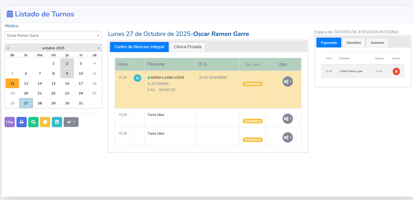Viewport: 413px width, 200px height.
Task: Open the Ausentes tab
Action: (x=377, y=43)
